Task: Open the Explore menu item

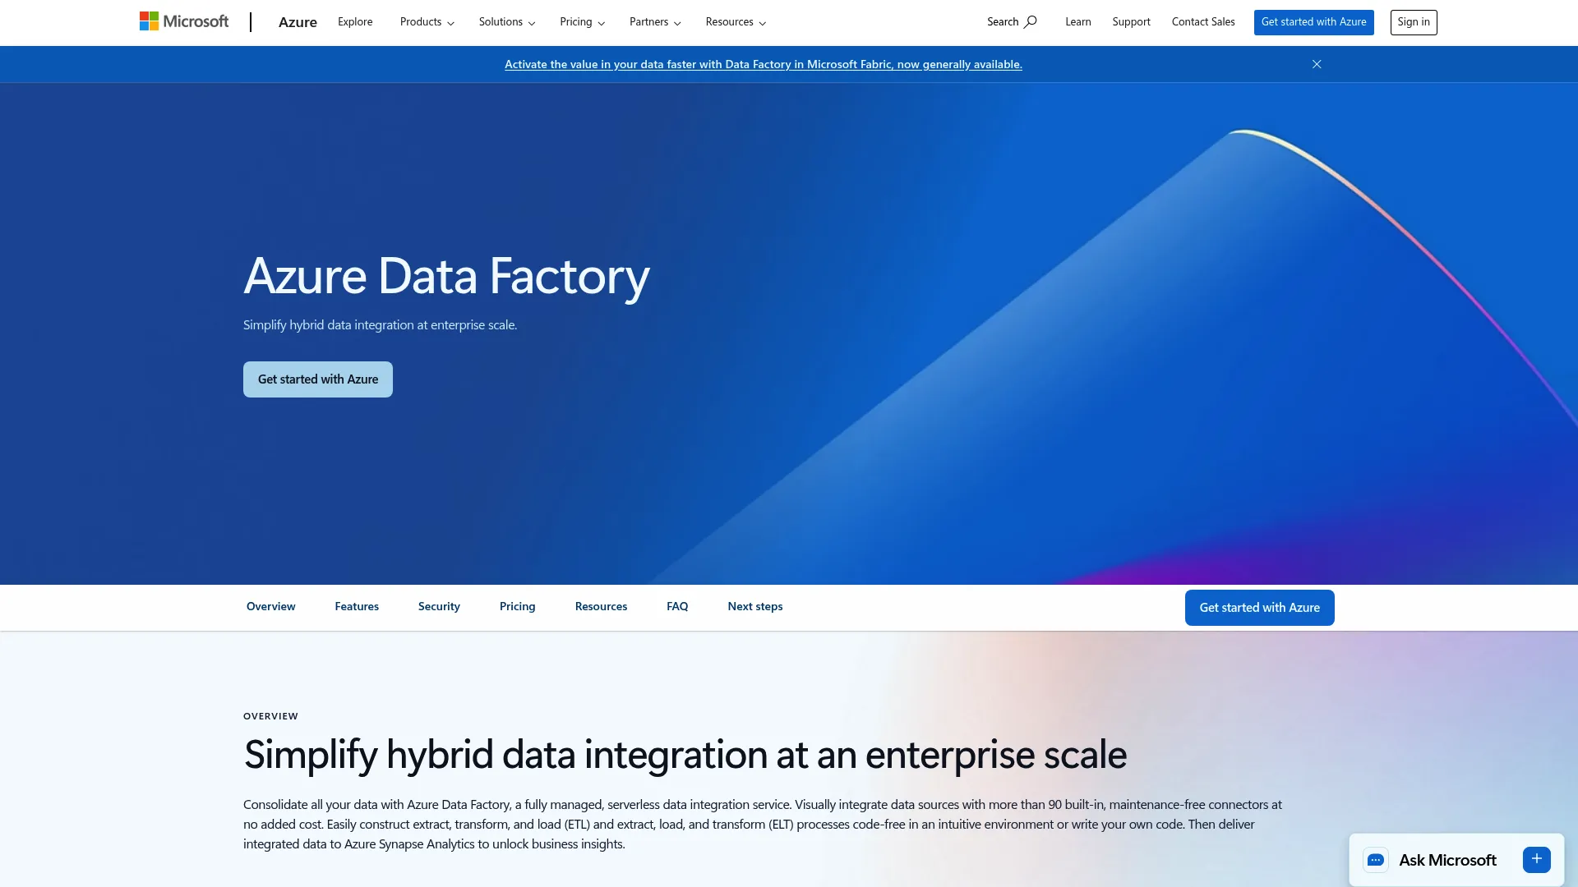Action: [355, 22]
